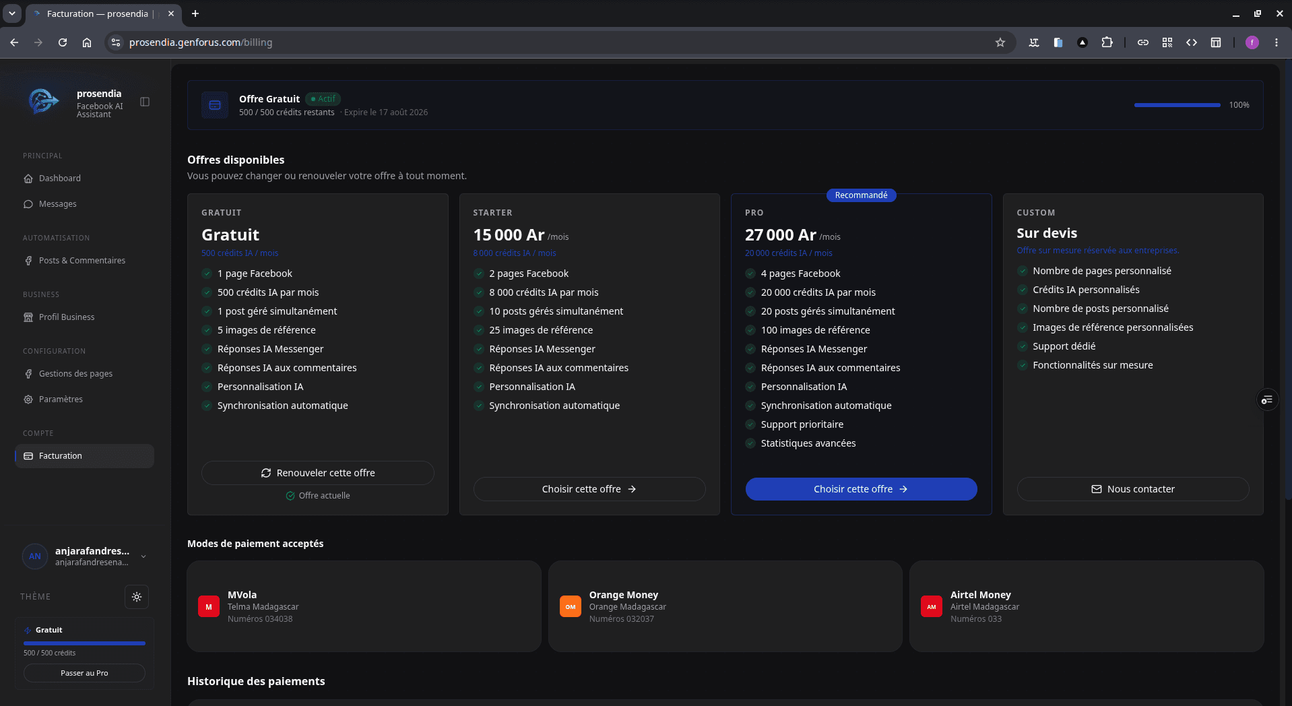Click the Recommandé badge
The height and width of the screenshot is (706, 1292).
point(861,195)
